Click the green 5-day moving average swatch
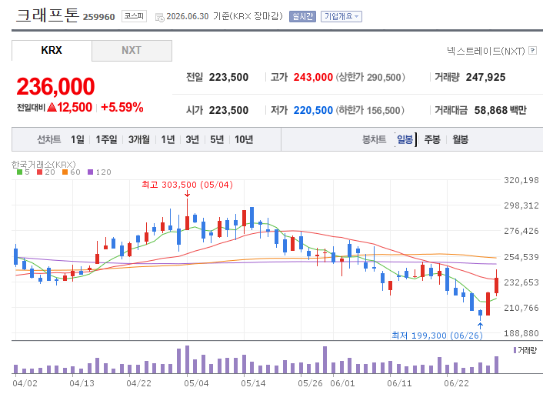The width and height of the screenshot is (543, 394). [x=19, y=172]
